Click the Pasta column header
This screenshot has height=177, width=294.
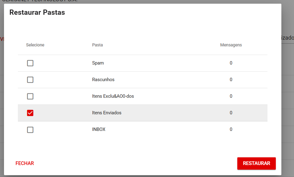(97, 45)
